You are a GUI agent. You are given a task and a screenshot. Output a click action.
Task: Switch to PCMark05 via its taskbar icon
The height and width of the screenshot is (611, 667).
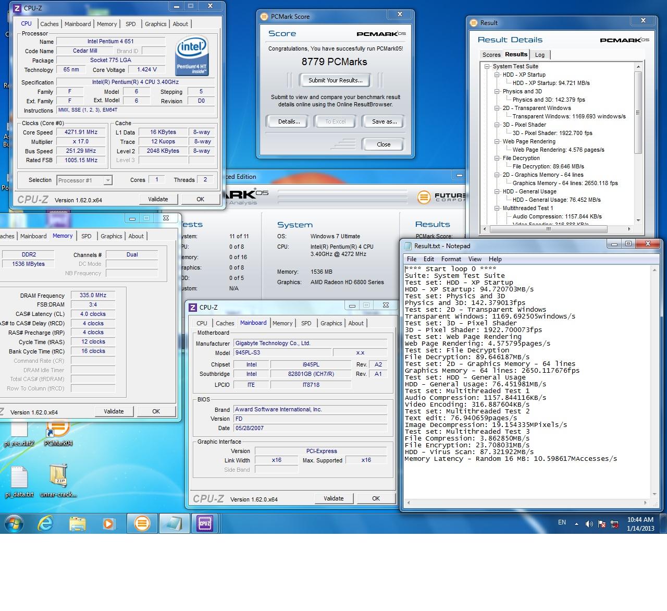coord(142,523)
